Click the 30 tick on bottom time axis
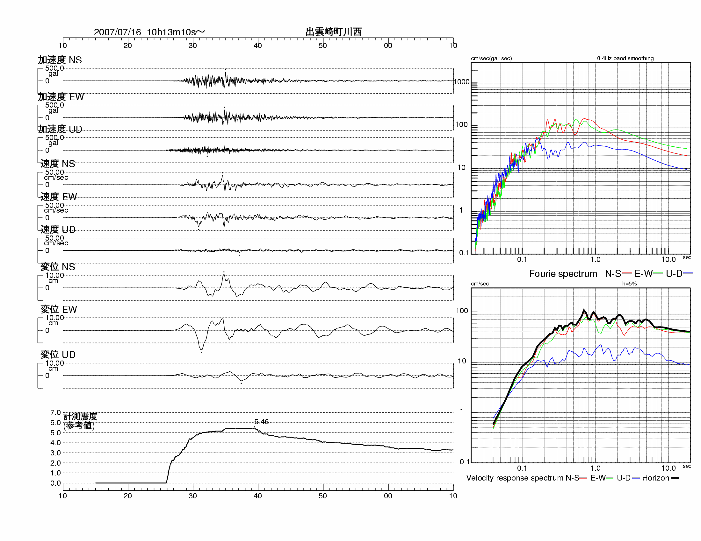 (192, 496)
